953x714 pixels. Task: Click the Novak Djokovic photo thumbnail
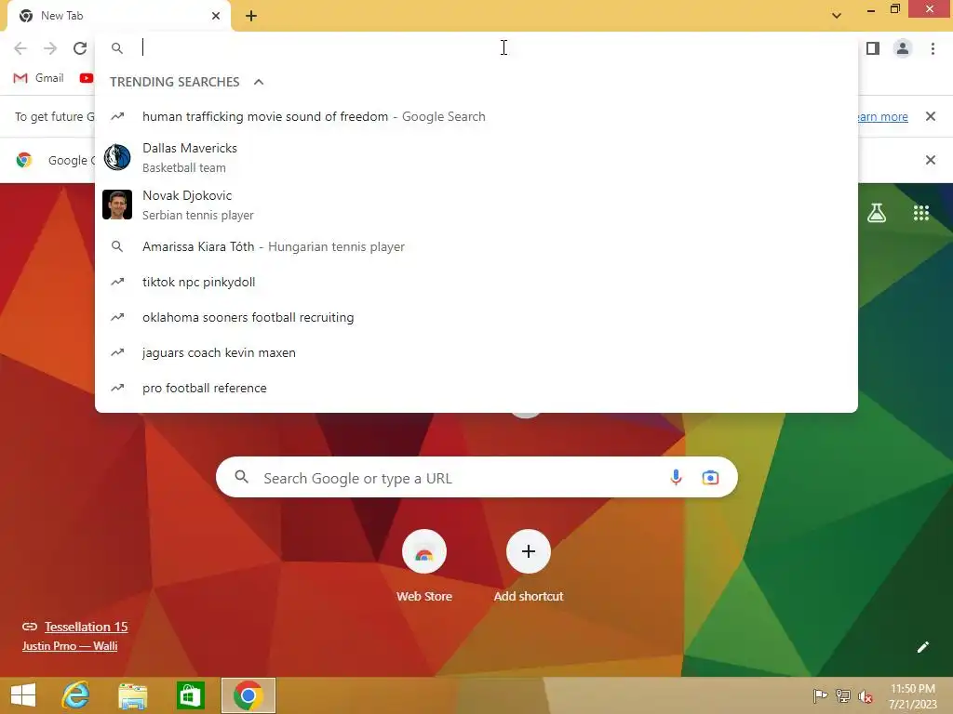pyautogui.click(x=117, y=205)
